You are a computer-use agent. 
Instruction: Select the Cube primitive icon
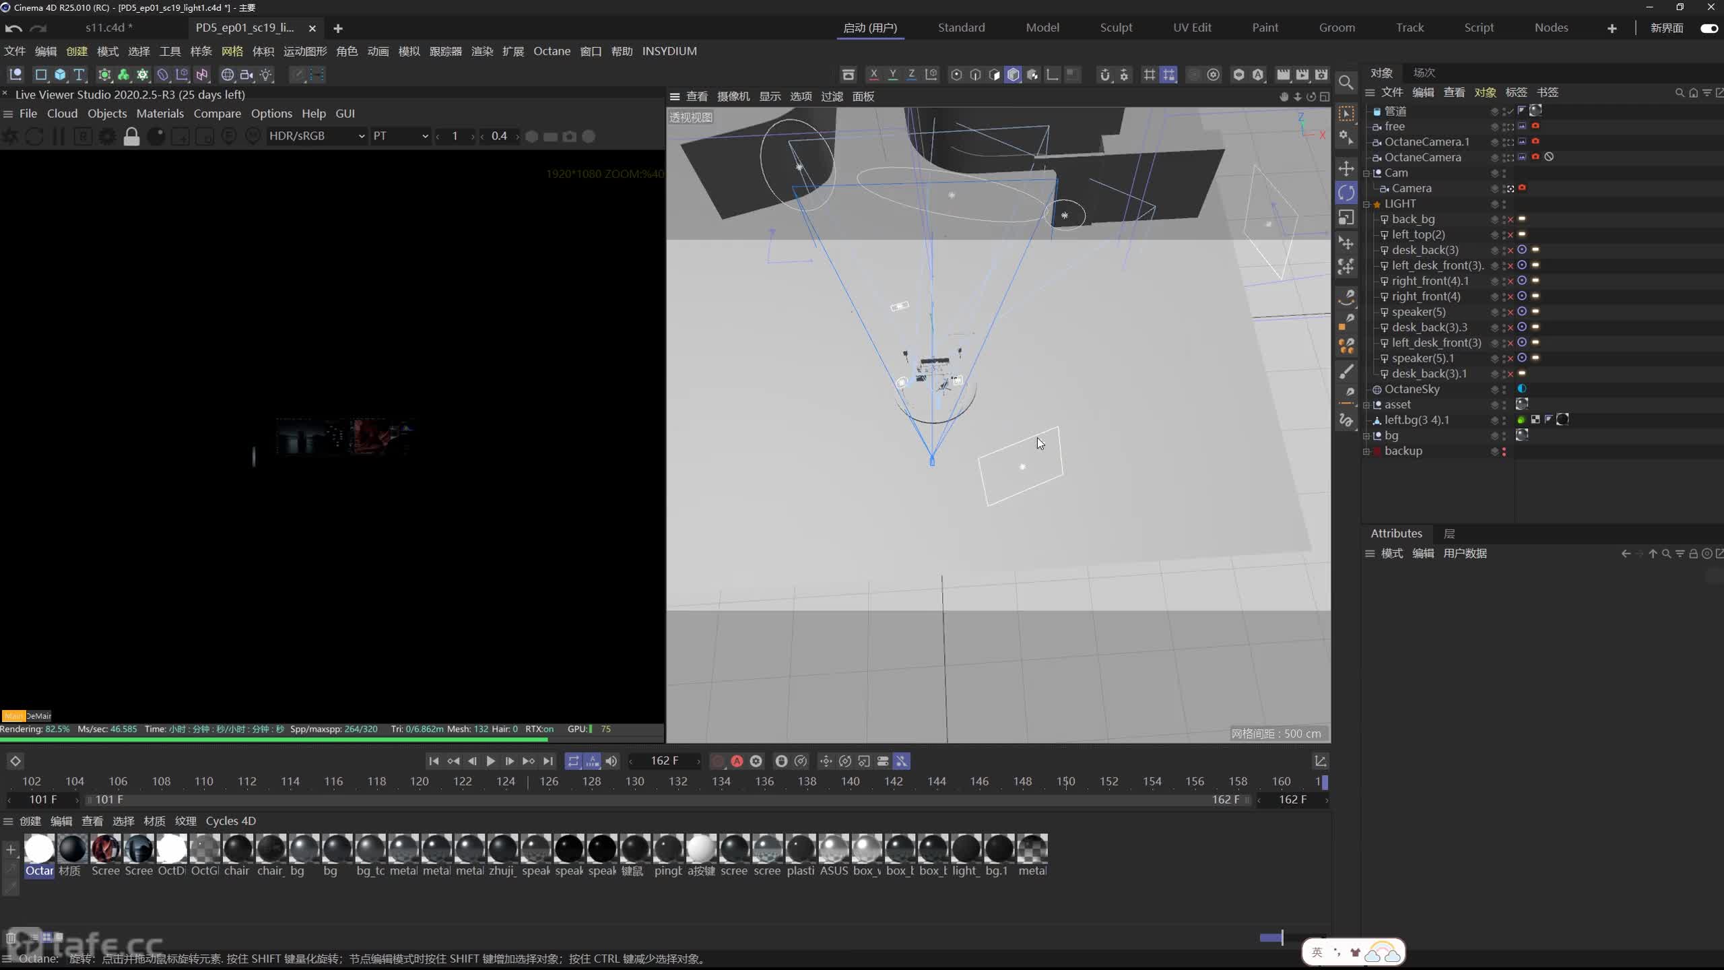click(x=60, y=75)
